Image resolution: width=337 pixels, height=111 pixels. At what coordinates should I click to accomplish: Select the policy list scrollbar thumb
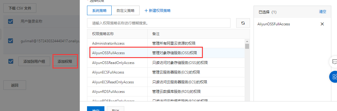pyautogui.click(x=247, y=46)
